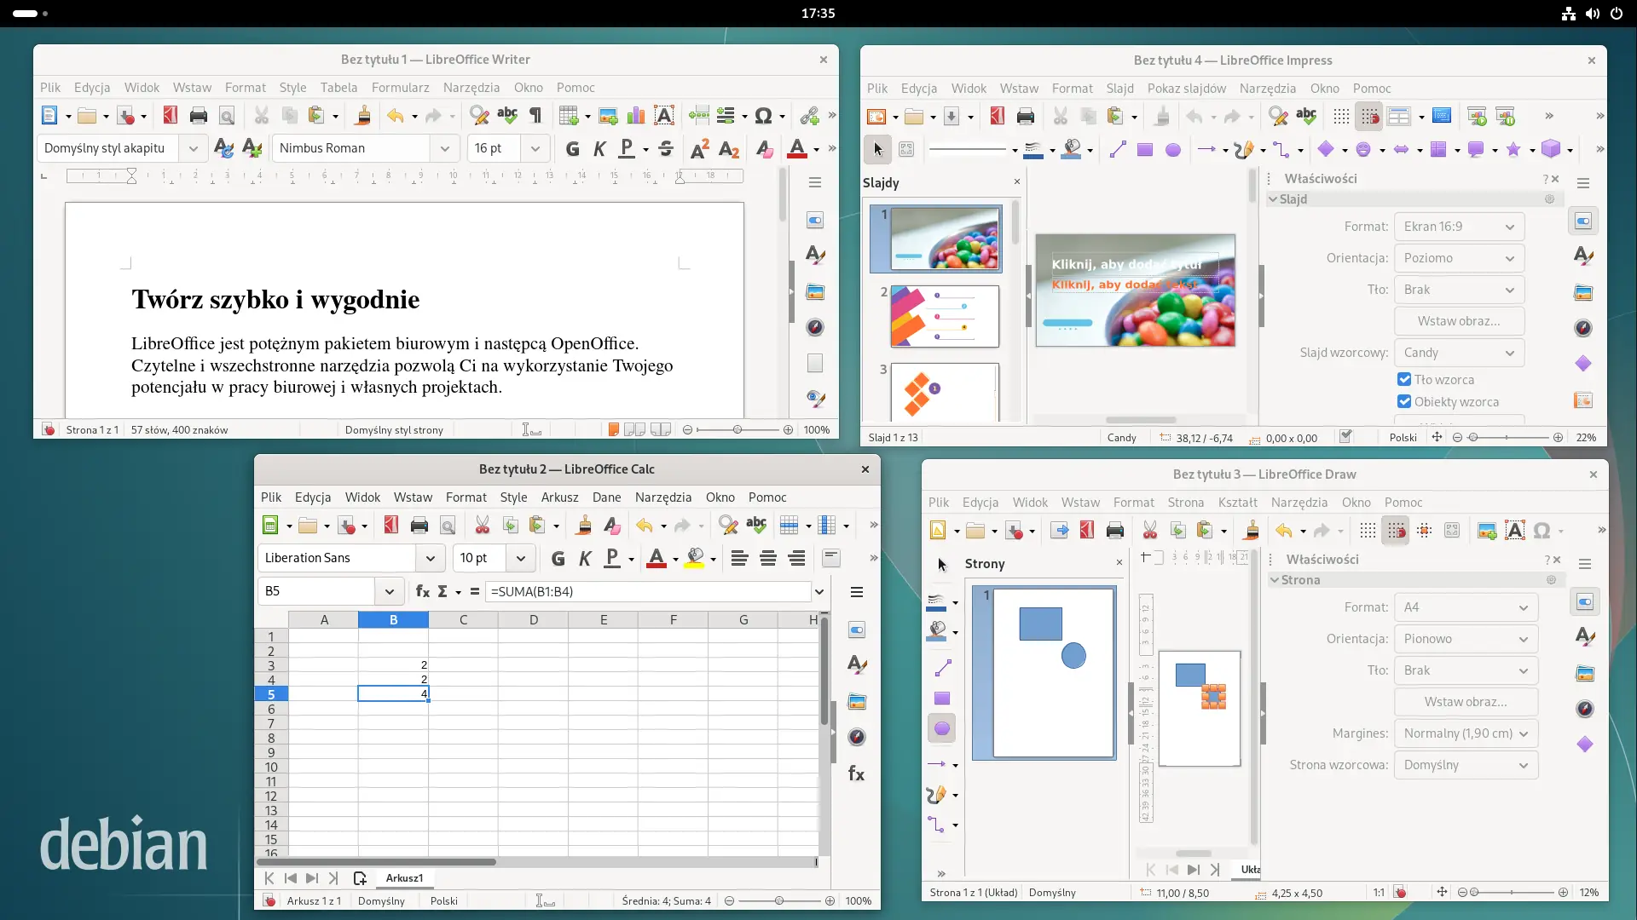Click star shapes icon in Impress toolbar

pyautogui.click(x=1513, y=150)
